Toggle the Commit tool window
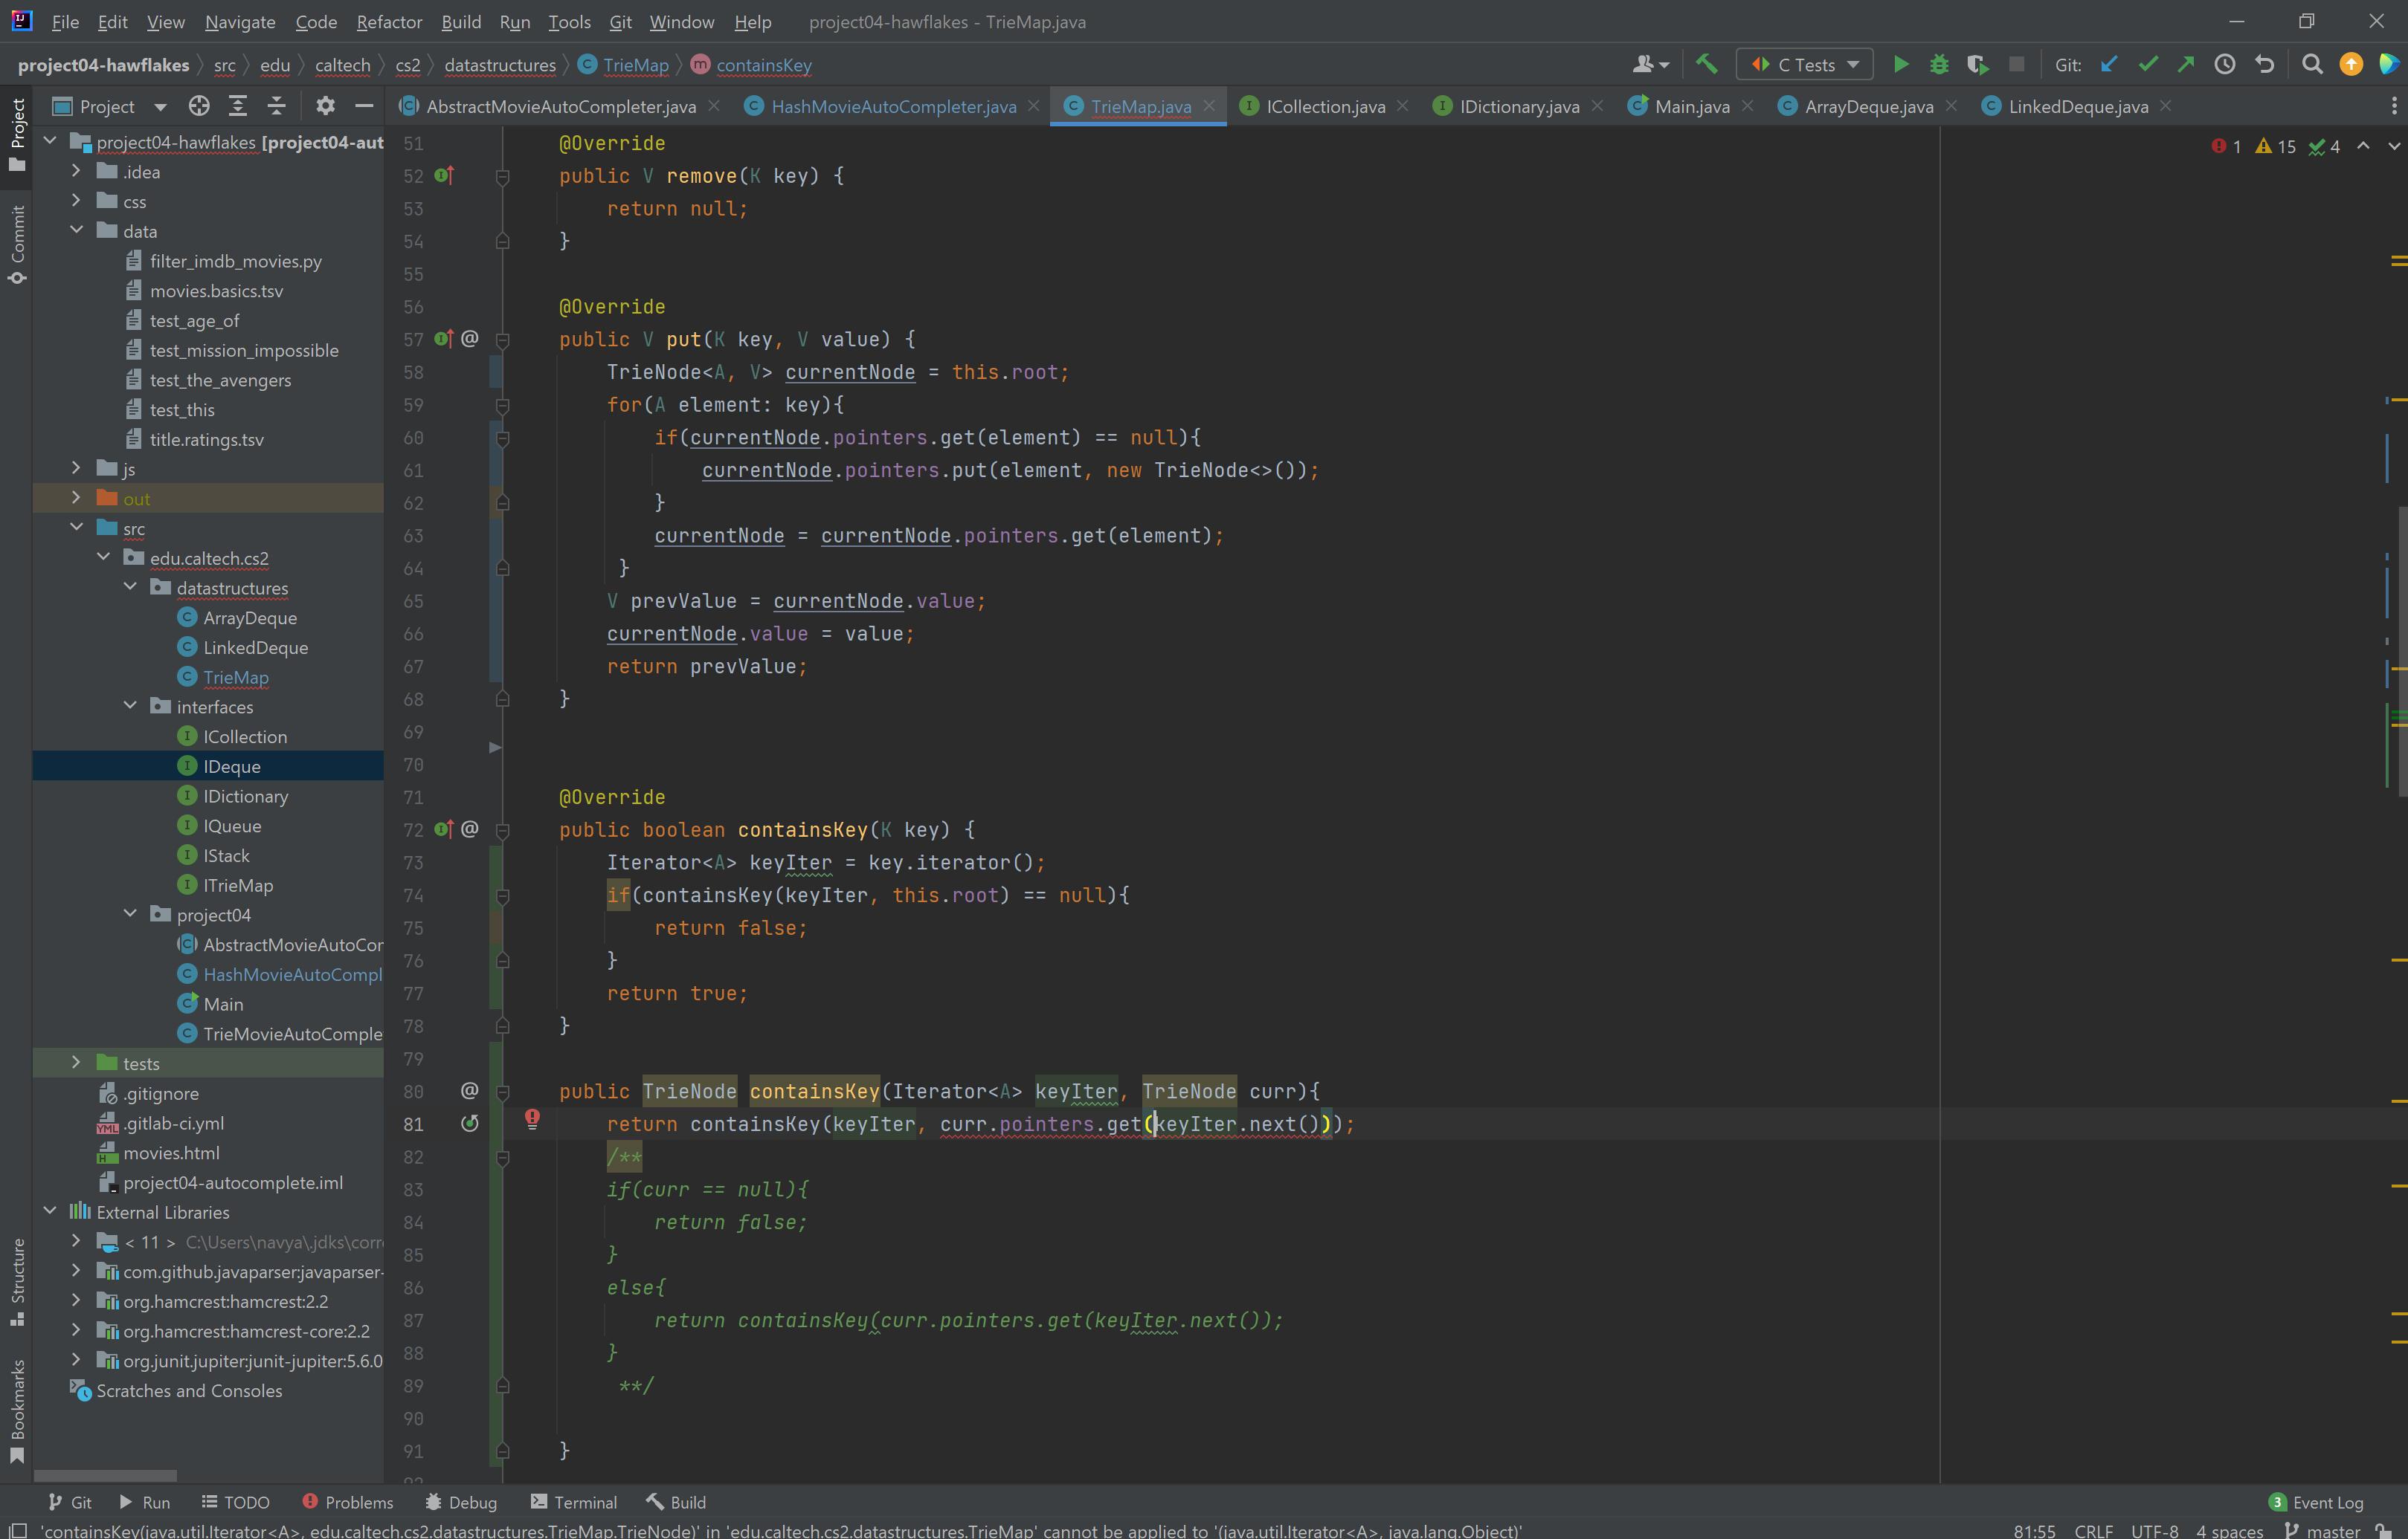 (17, 243)
